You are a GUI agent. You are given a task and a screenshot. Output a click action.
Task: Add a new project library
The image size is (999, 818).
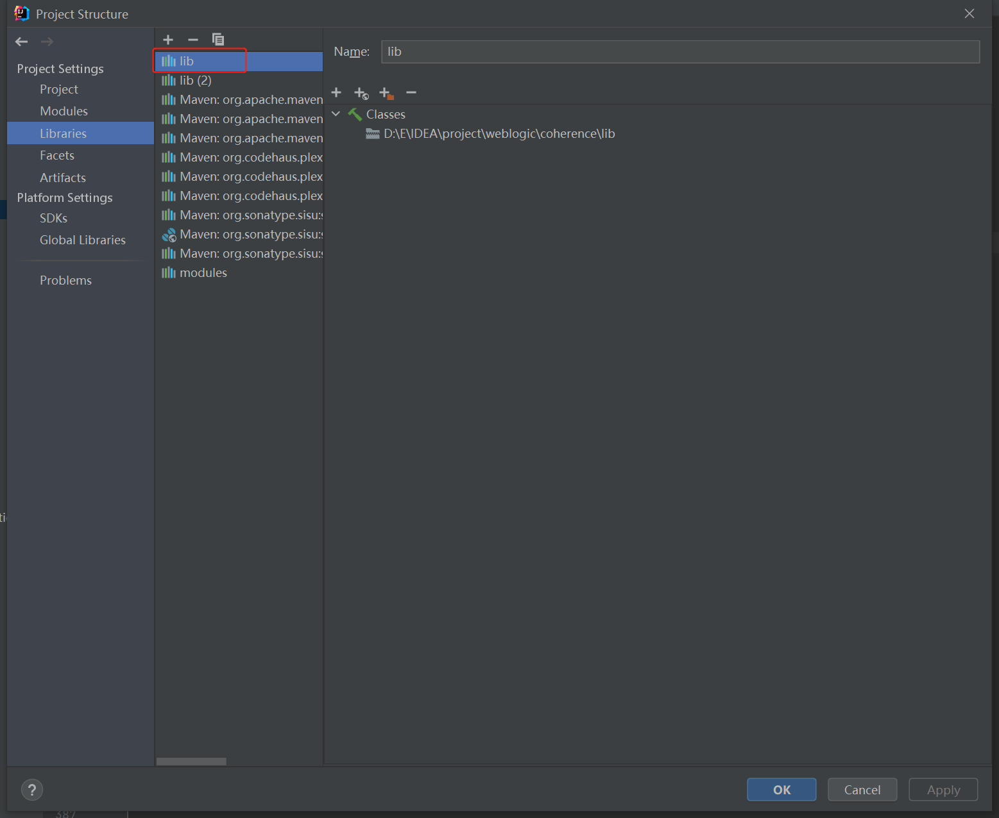pos(168,40)
